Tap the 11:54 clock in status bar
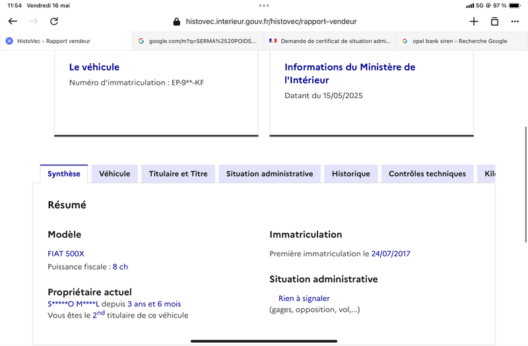The width and height of the screenshot is (528, 346). coord(15,5)
